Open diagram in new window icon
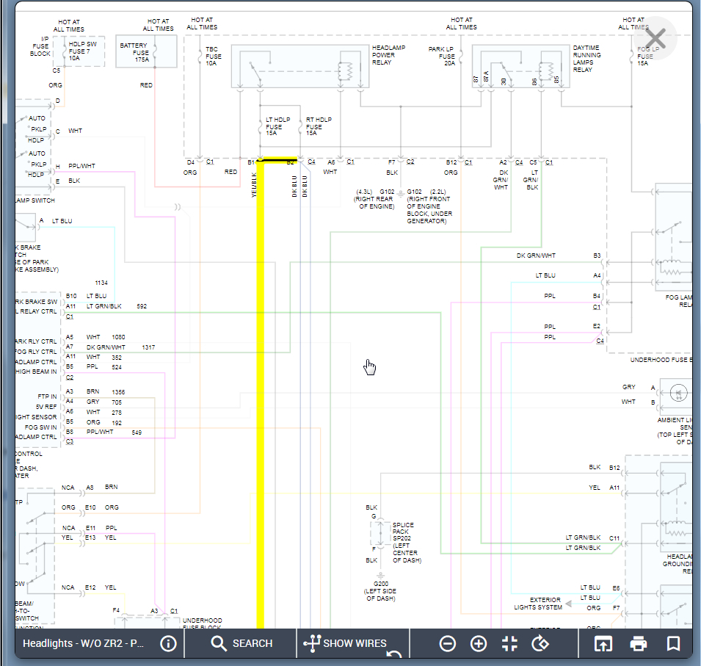This screenshot has height=666, width=701. coord(603,644)
